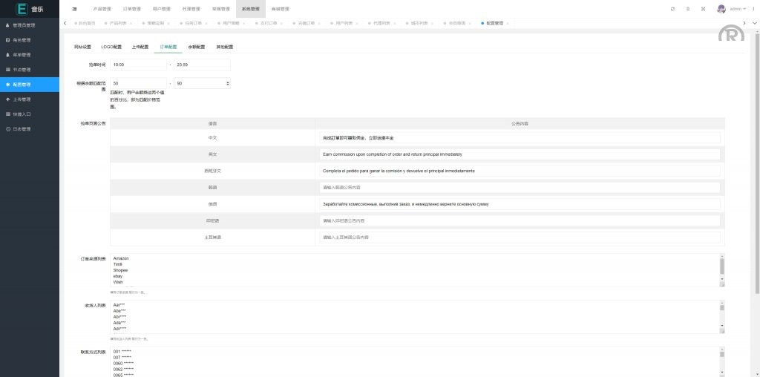Image resolution: width=760 pixels, height=377 pixels.
Task: Collapse the sidebar with the menu icon
Action: pos(74,9)
